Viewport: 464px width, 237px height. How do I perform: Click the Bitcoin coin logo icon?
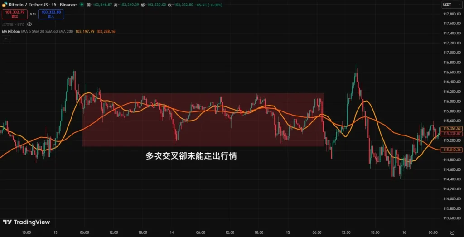pyautogui.click(x=4, y=5)
